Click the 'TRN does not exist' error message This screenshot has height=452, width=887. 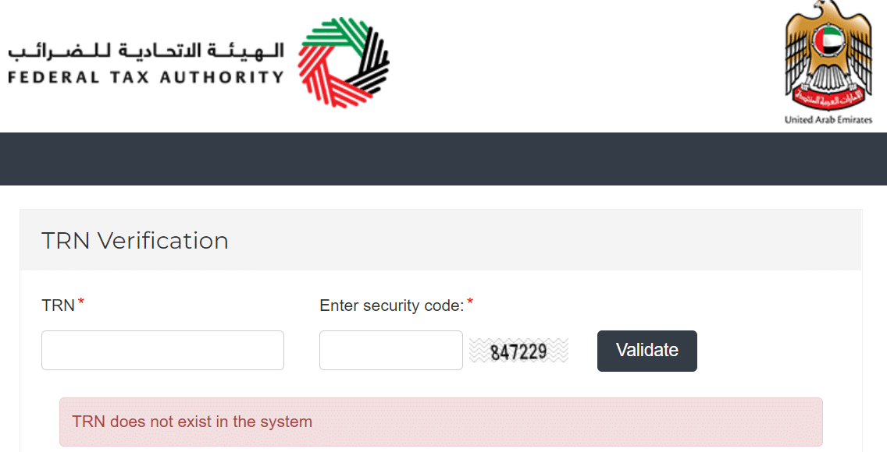click(x=190, y=422)
